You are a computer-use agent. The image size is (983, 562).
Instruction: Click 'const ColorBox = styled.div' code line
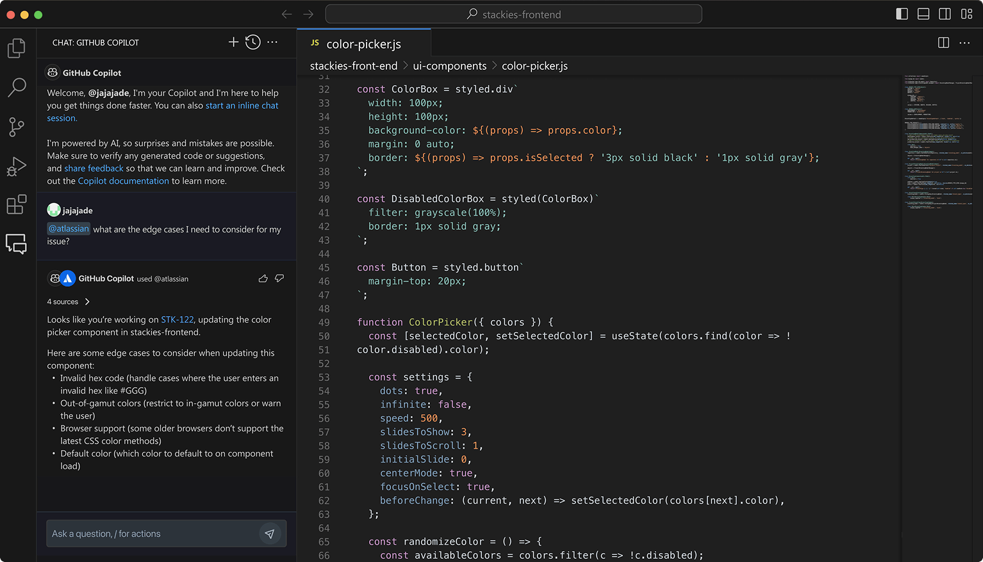click(438, 89)
